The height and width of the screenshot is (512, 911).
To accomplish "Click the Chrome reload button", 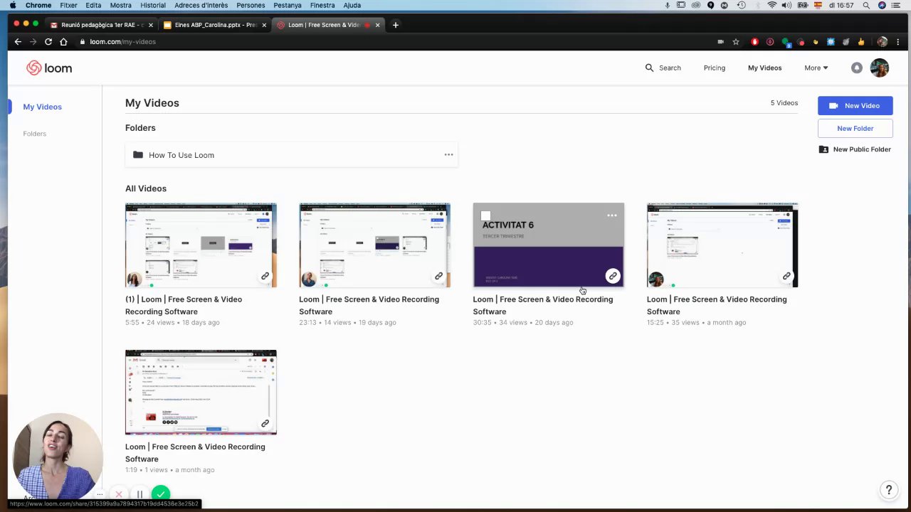I will (x=48, y=42).
